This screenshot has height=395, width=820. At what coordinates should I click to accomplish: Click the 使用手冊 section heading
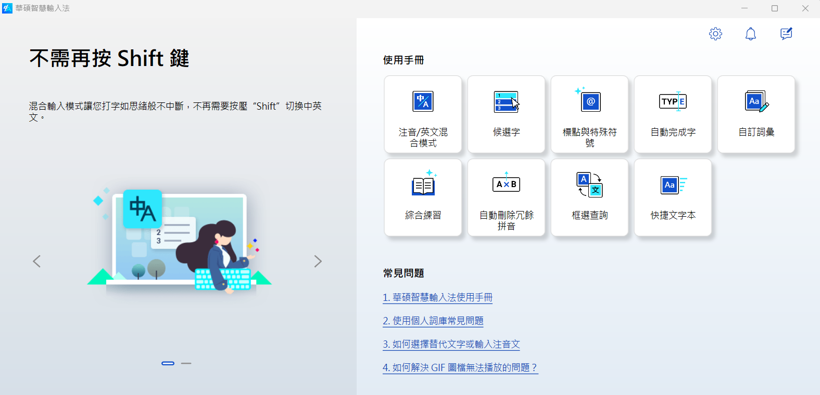point(403,60)
